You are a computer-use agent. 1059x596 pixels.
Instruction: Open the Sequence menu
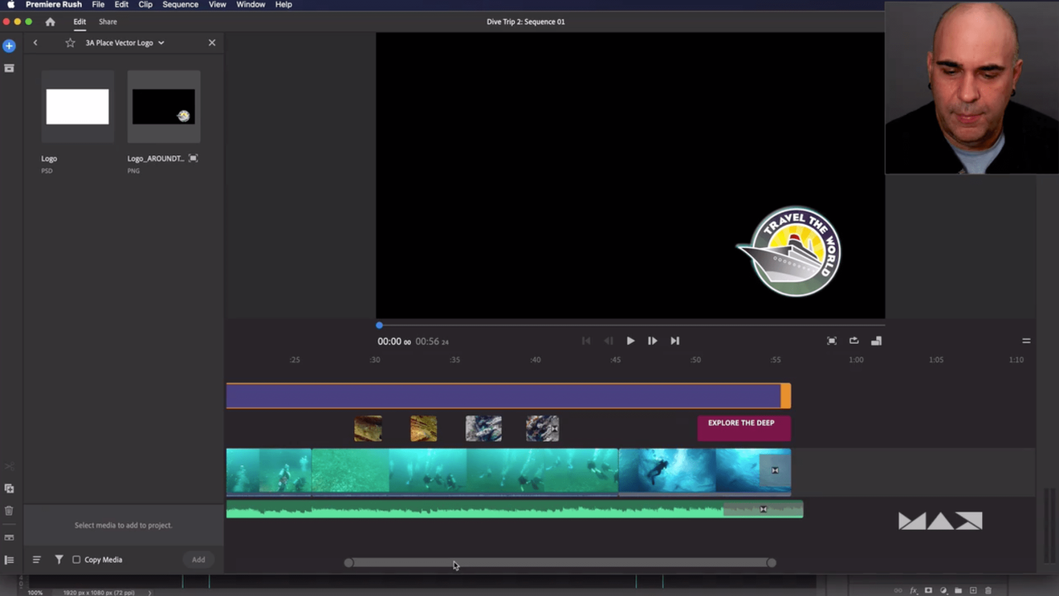[x=180, y=4]
